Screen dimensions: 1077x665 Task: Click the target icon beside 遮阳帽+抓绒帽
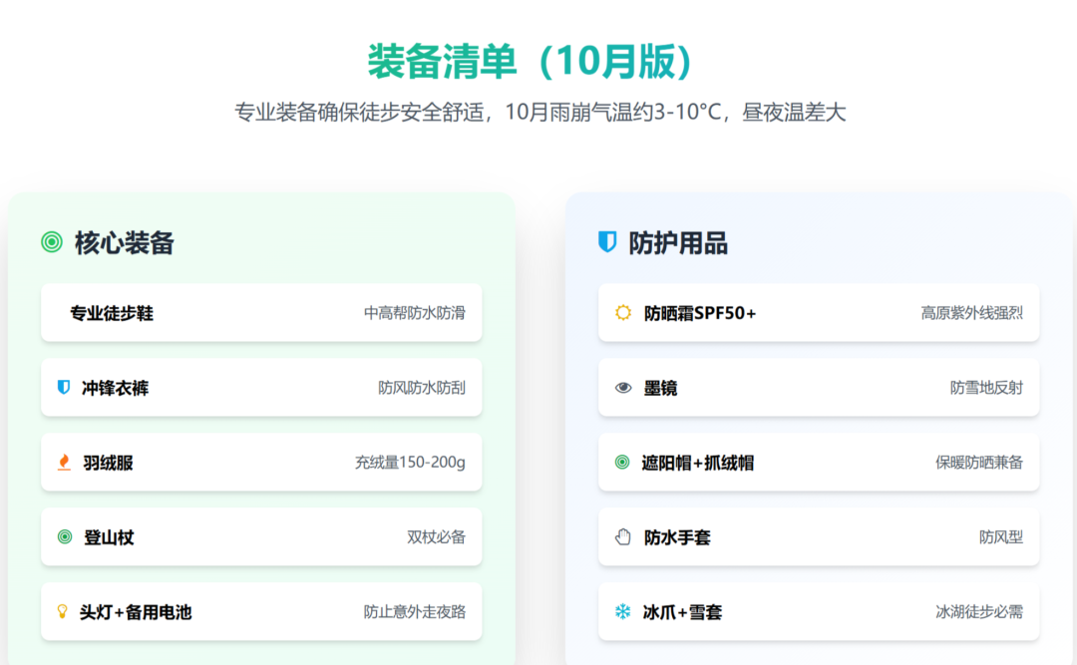623,462
